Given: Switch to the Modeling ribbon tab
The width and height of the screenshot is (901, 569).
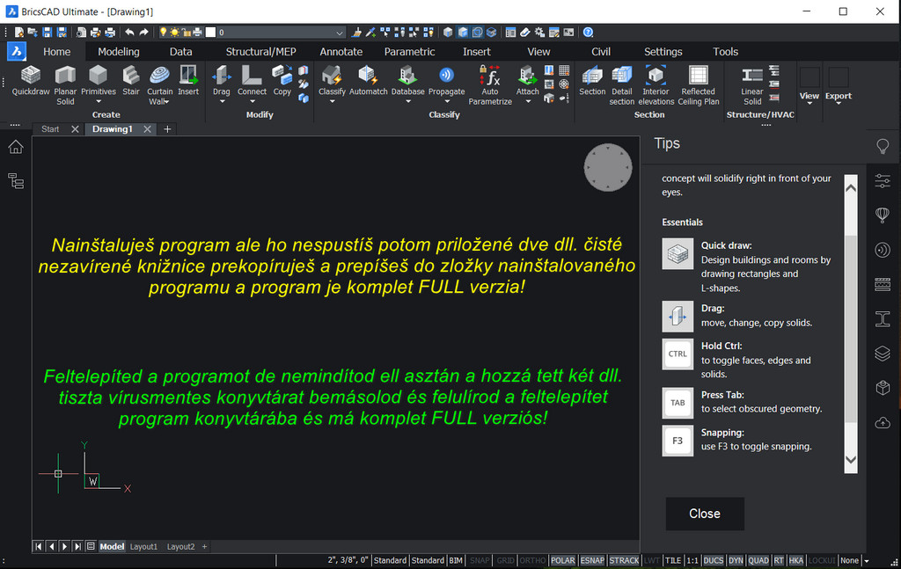Looking at the screenshot, I should point(119,52).
